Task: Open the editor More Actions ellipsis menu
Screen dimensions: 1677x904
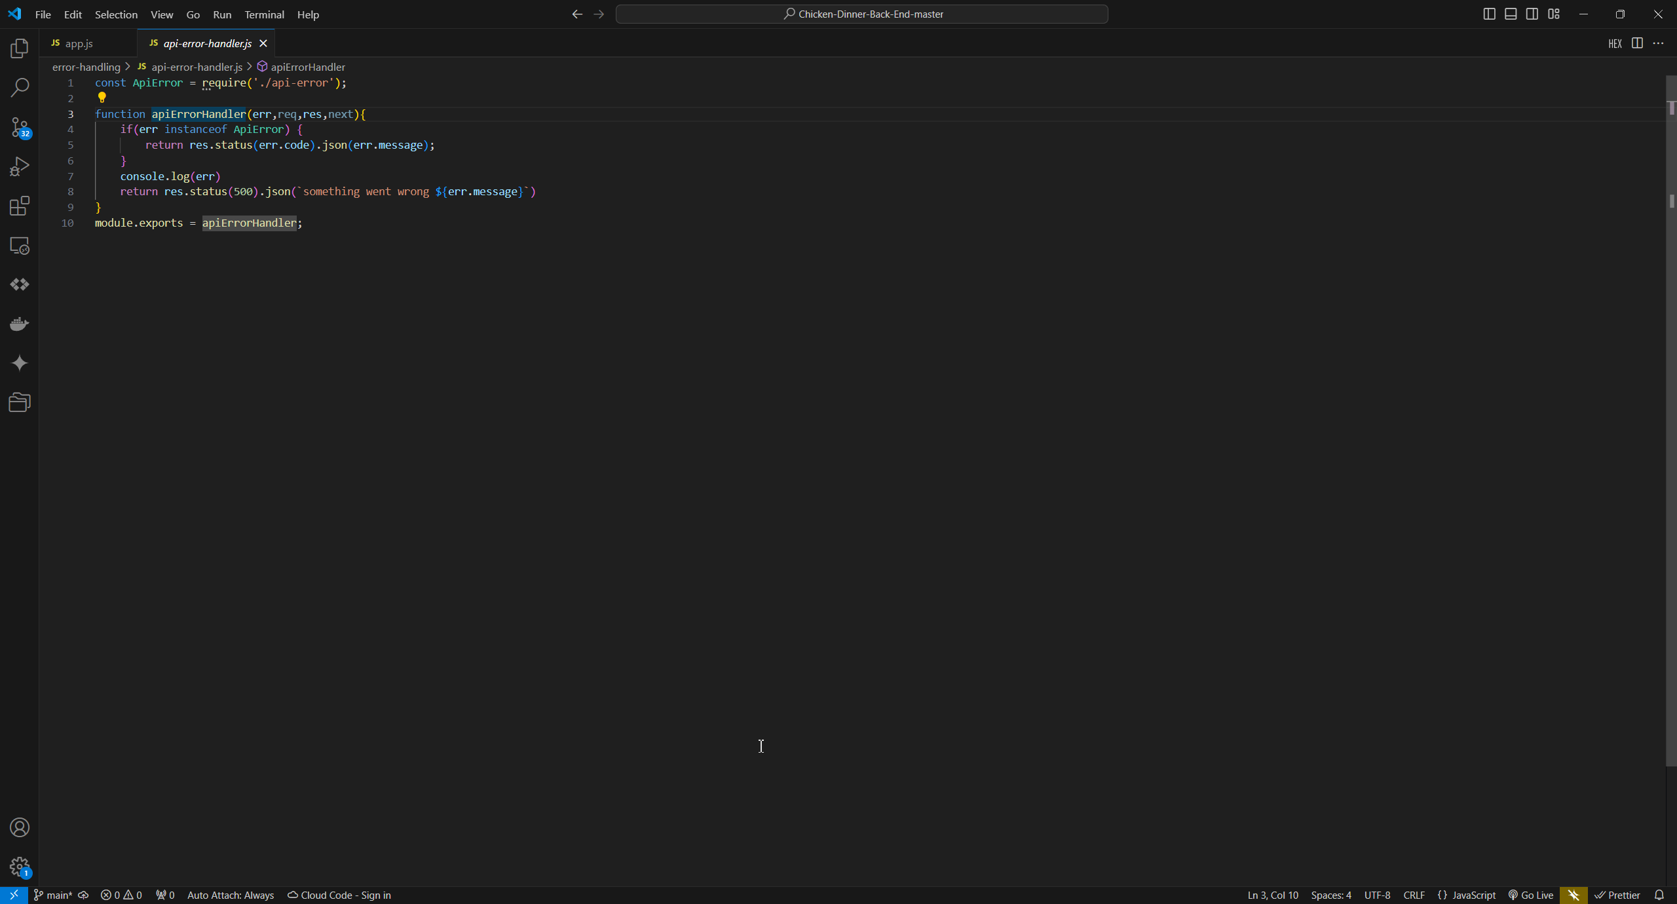Action: coord(1658,43)
